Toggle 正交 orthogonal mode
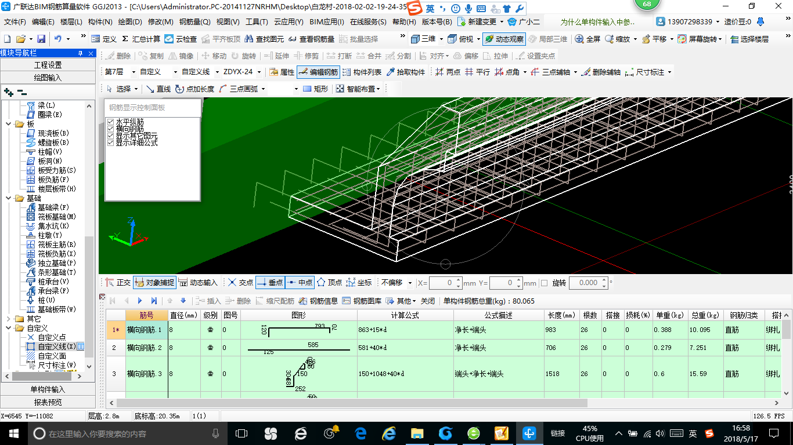Screen dimensions: 793x445 tap(118, 283)
